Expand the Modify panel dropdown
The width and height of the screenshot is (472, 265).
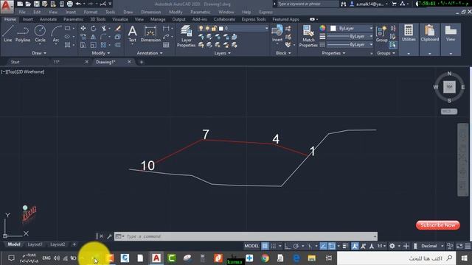coord(101,53)
